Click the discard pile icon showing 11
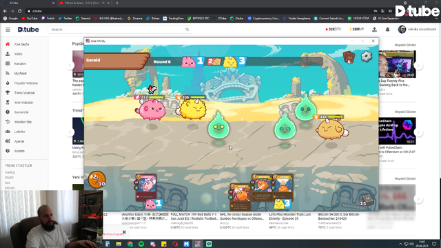441x248 pixels. 367,200
